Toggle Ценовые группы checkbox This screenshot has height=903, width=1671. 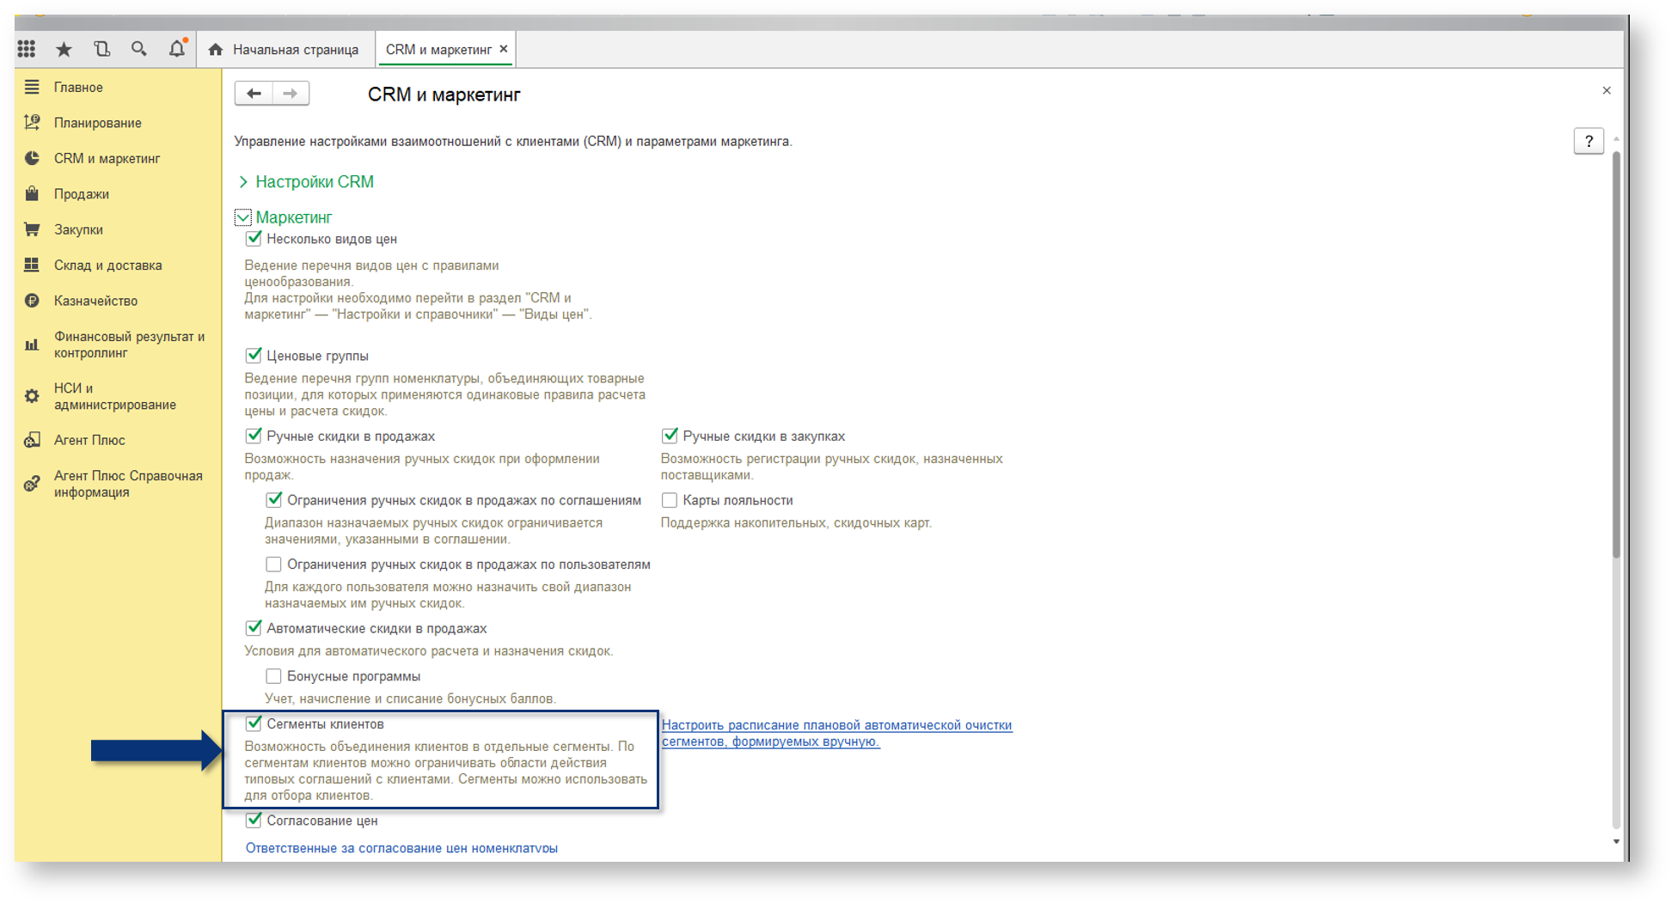coord(254,355)
